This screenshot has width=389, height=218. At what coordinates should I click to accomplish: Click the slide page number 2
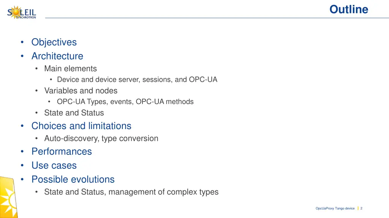tap(361, 208)
